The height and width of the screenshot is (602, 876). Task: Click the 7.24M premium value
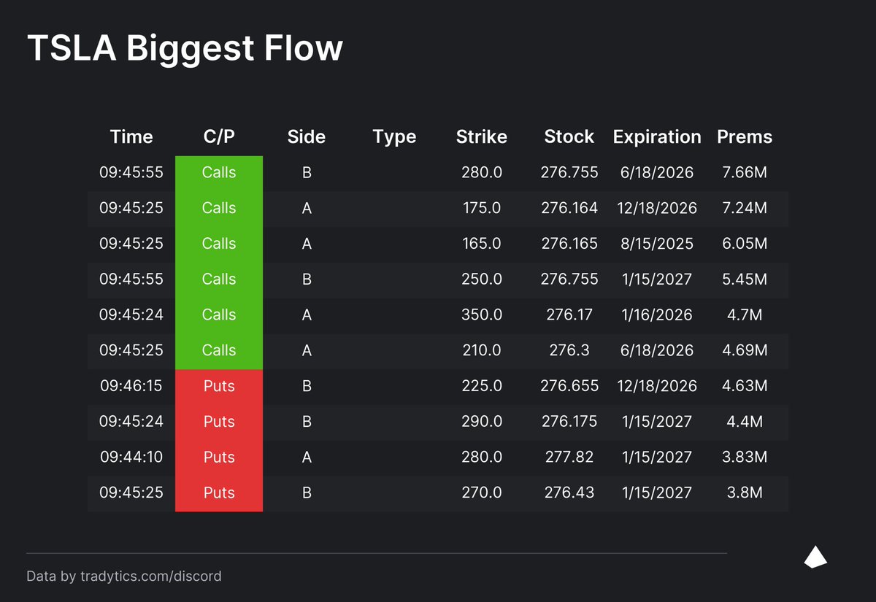745,209
